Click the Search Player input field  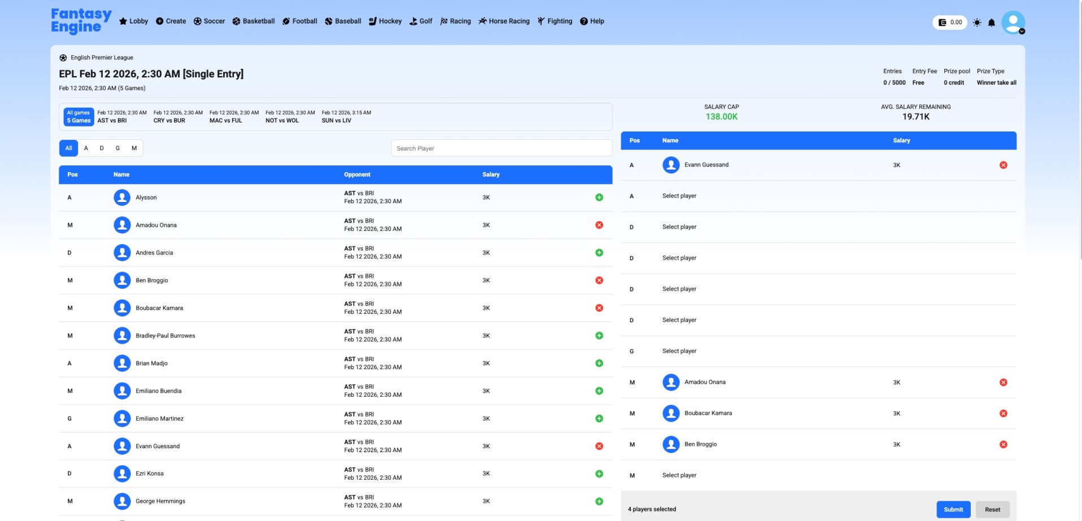[501, 148]
